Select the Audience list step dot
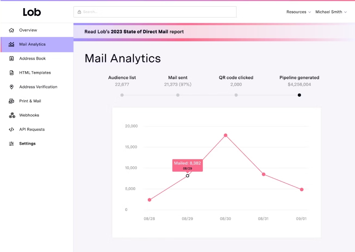 [122, 95]
